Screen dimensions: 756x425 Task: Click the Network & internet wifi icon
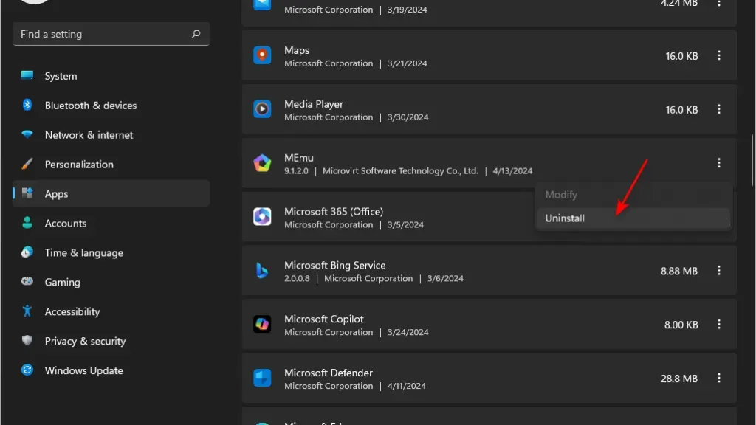tap(27, 134)
